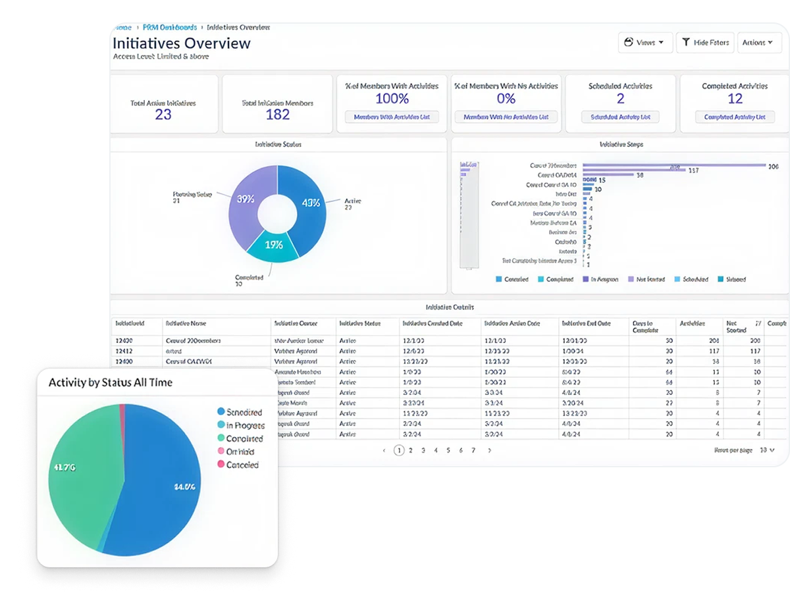Click the Hide Filters button
The image size is (790, 595).
click(x=704, y=43)
